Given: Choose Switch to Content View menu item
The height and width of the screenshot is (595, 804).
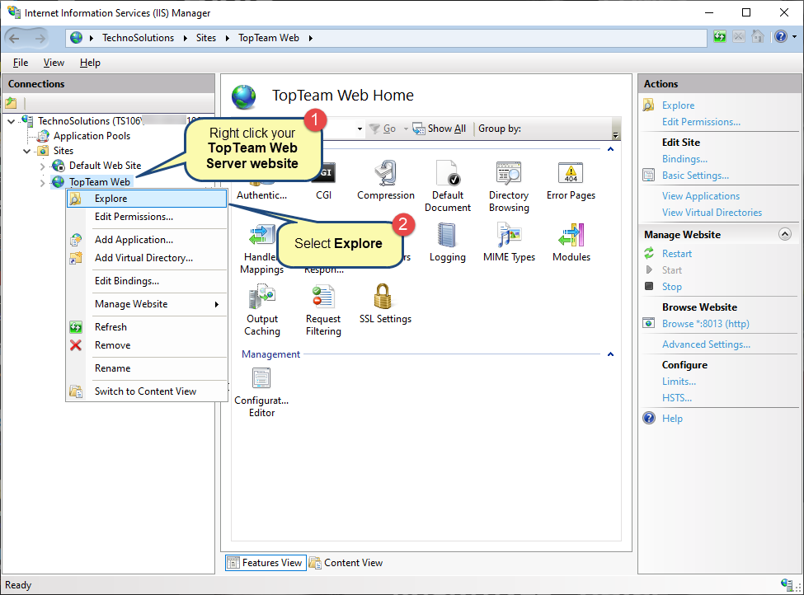Looking at the screenshot, I should tap(147, 391).
